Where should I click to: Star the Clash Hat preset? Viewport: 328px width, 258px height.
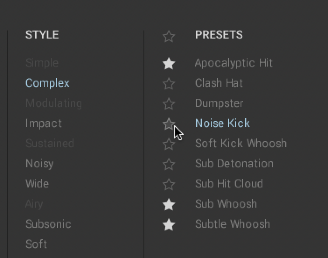point(169,83)
